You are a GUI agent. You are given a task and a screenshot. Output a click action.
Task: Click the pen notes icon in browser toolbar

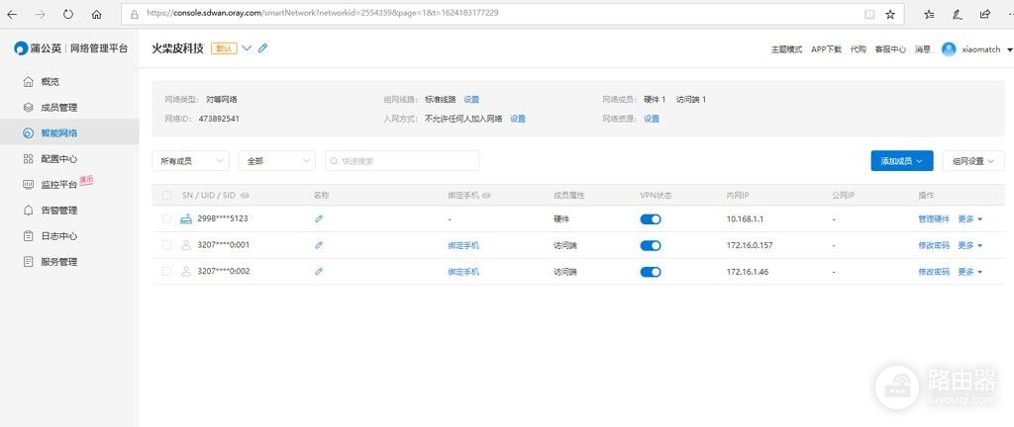[x=957, y=14]
